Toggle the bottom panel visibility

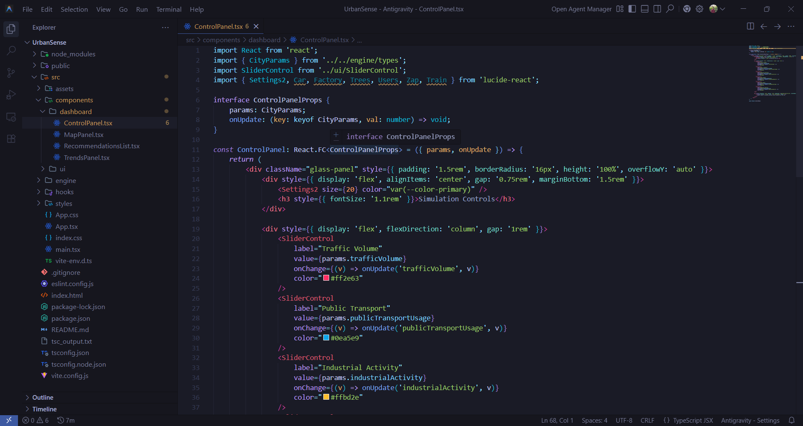(x=645, y=9)
